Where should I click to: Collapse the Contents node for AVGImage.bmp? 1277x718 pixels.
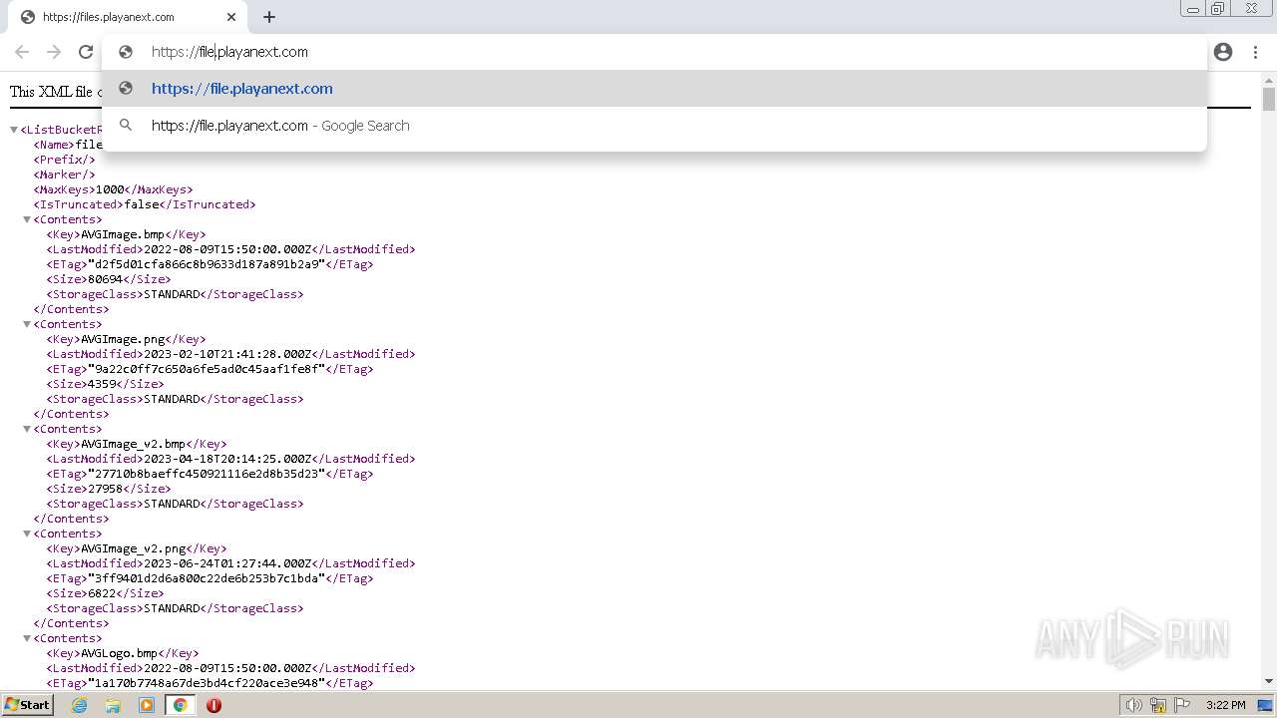coord(27,219)
